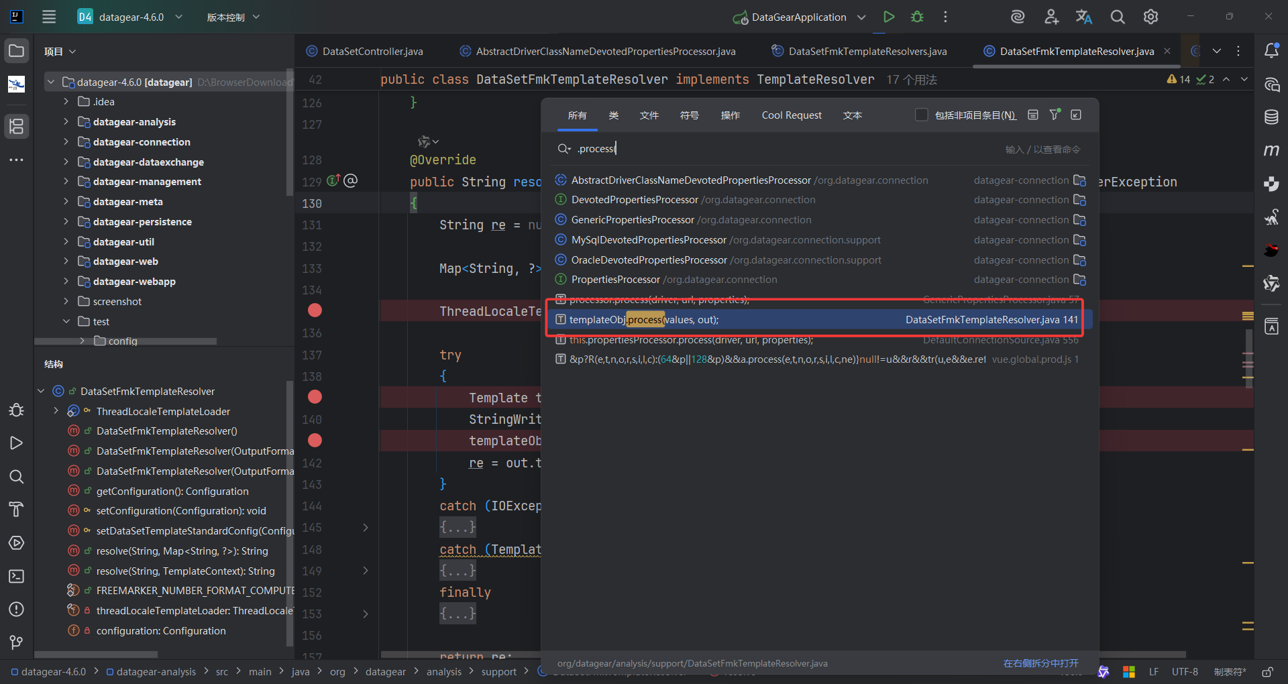This screenshot has height=684, width=1288.
Task: Open the Build hammer tool window
Action: point(17,510)
